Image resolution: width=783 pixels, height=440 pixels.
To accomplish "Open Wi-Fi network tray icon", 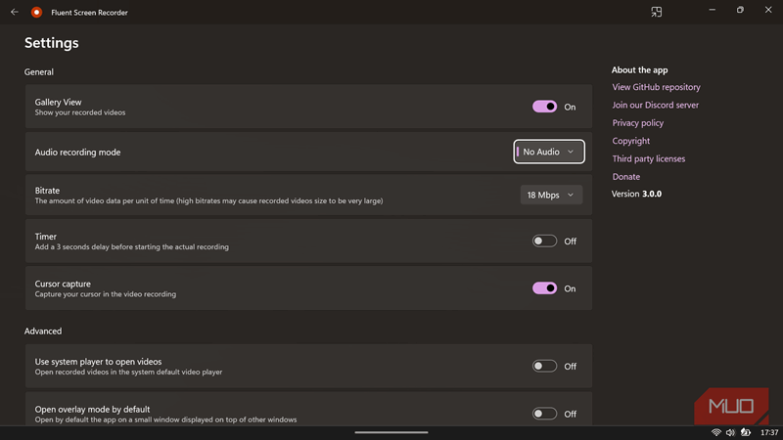I will [x=716, y=432].
